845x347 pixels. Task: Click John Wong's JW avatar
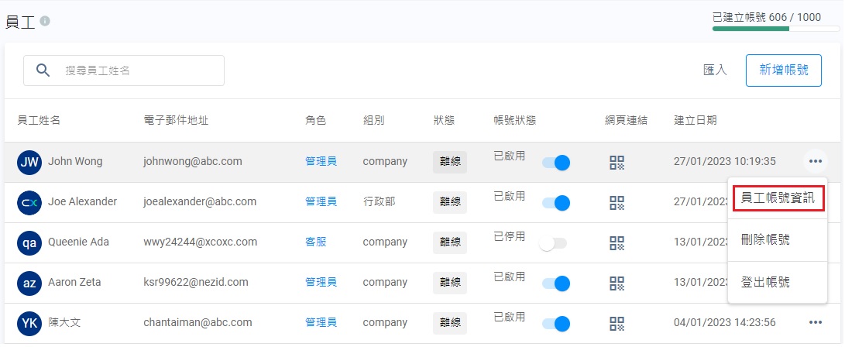coord(29,163)
